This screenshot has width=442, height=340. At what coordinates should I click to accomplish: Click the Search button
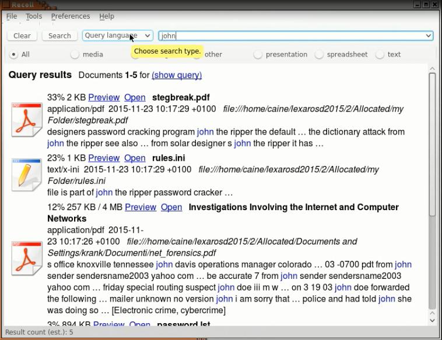click(x=59, y=36)
